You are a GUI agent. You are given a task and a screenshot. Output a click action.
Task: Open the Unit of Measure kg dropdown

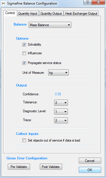(58, 73)
